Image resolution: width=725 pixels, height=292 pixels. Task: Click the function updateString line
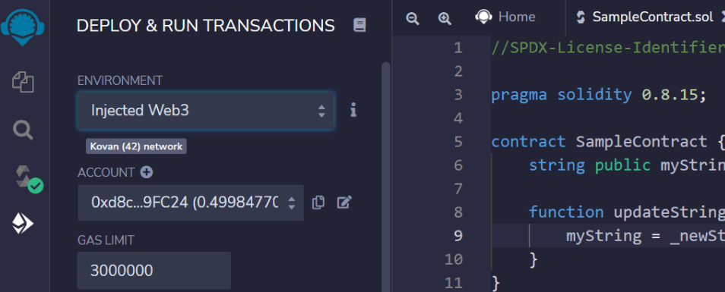626,212
